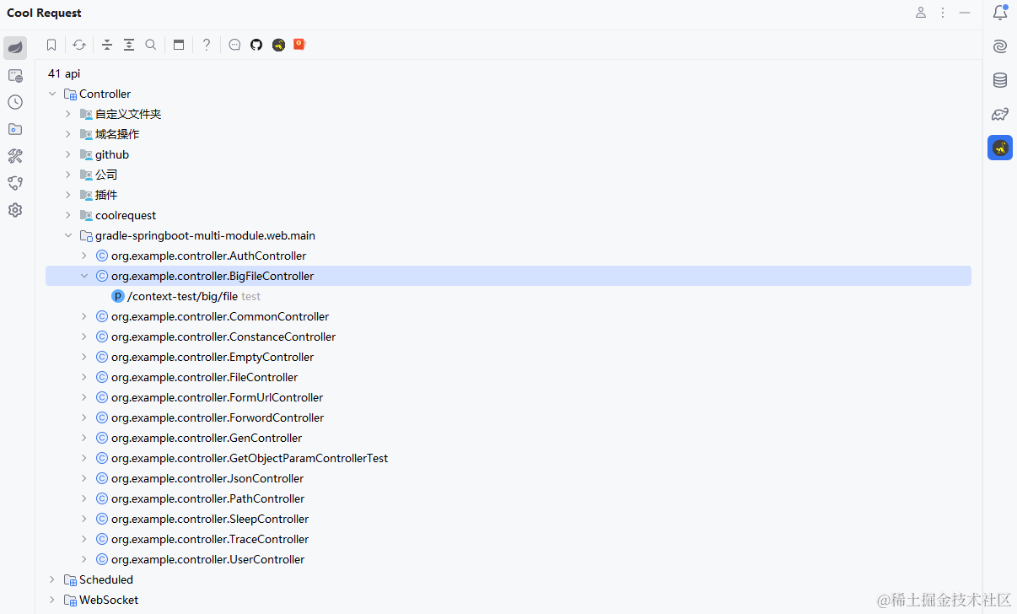Expand the Scheduled node

coord(52,579)
